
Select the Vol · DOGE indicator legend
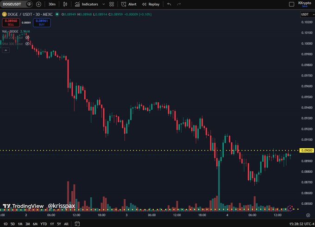[10, 32]
